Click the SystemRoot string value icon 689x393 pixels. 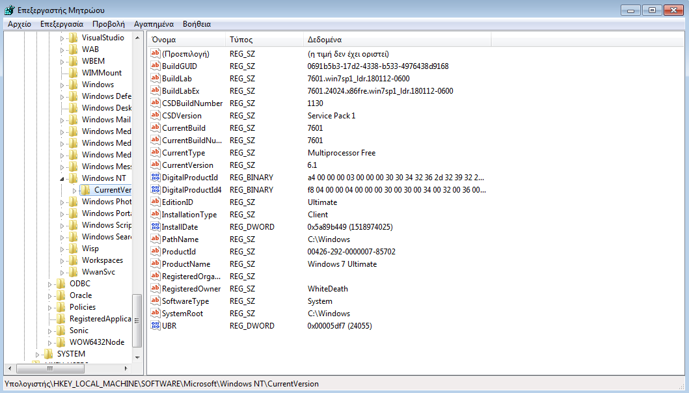point(155,313)
